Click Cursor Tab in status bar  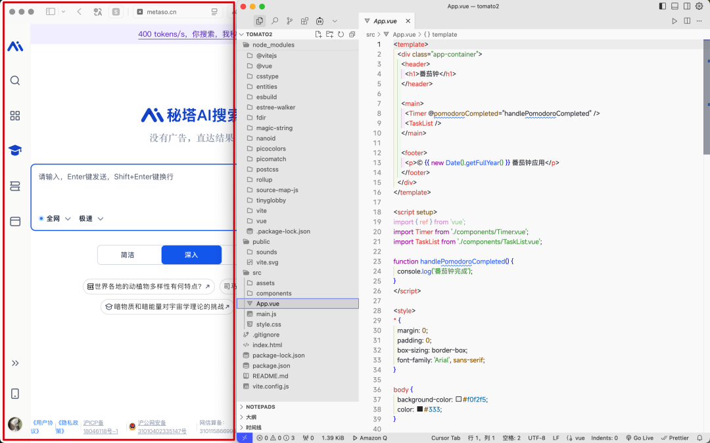click(446, 438)
